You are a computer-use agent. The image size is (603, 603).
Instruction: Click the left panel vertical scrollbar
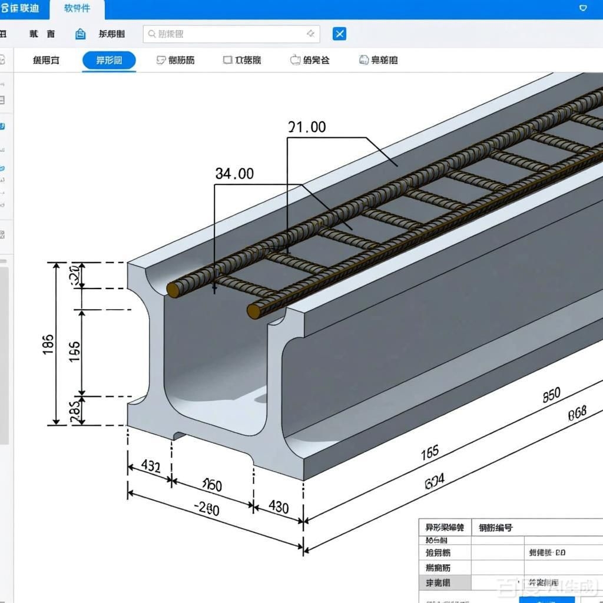click(x=4, y=353)
